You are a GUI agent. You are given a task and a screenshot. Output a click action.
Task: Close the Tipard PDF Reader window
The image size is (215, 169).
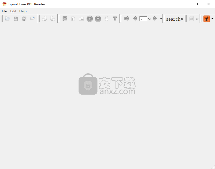click(x=209, y=4)
